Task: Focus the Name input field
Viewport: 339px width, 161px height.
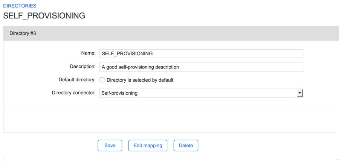Action: (226, 53)
